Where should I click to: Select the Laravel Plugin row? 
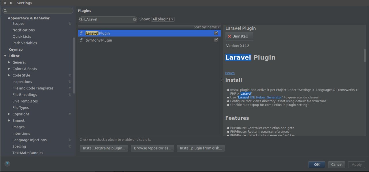(x=149, y=33)
